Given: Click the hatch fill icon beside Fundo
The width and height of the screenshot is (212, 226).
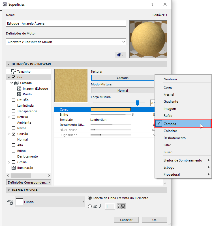Looking at the screenshot, I should [10, 202].
